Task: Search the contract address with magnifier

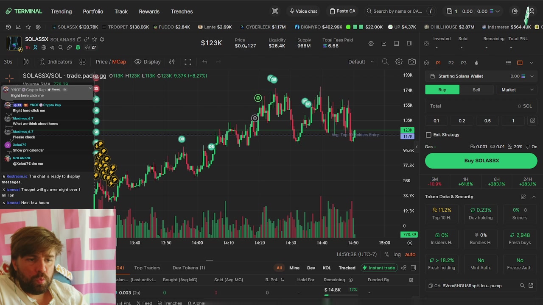Action: pos(522,286)
